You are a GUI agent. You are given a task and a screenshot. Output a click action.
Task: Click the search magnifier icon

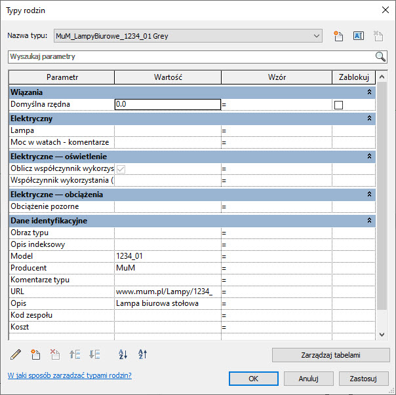380,56
